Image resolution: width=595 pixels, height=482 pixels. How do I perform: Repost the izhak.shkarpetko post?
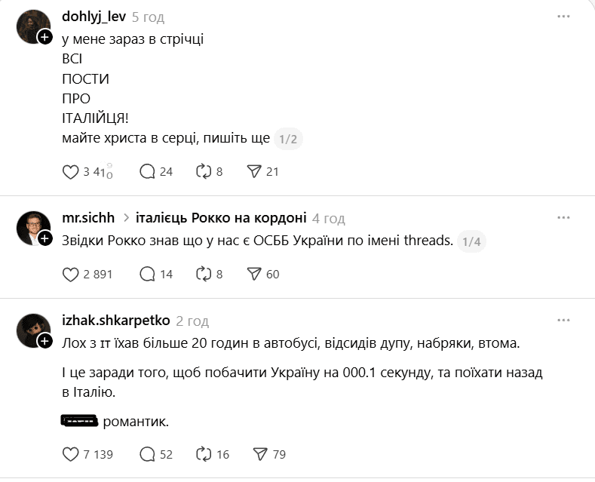tap(204, 454)
